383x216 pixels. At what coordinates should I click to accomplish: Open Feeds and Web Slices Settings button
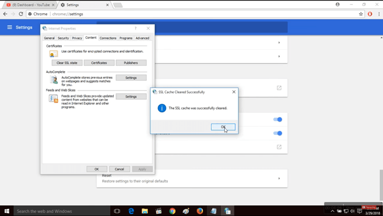coord(131,96)
